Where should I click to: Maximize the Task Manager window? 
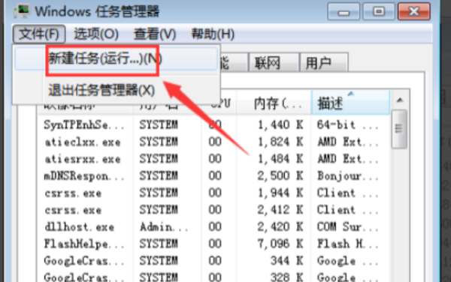coord(379,12)
